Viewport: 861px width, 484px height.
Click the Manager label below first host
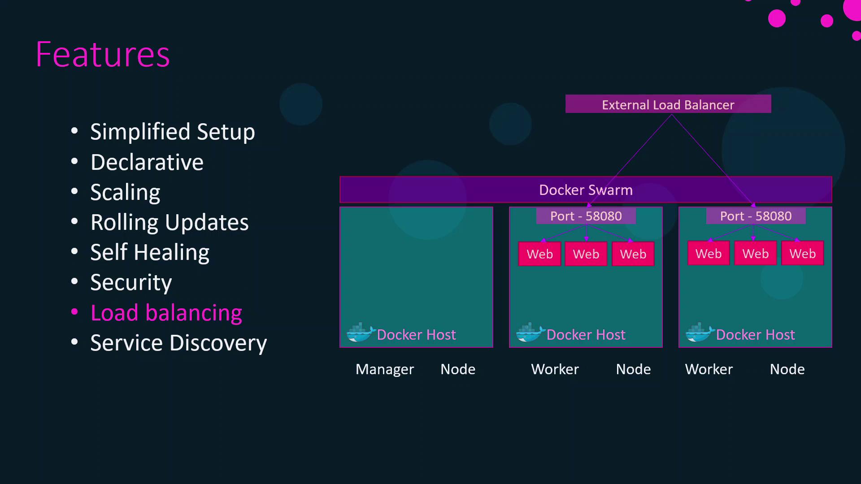tap(385, 370)
